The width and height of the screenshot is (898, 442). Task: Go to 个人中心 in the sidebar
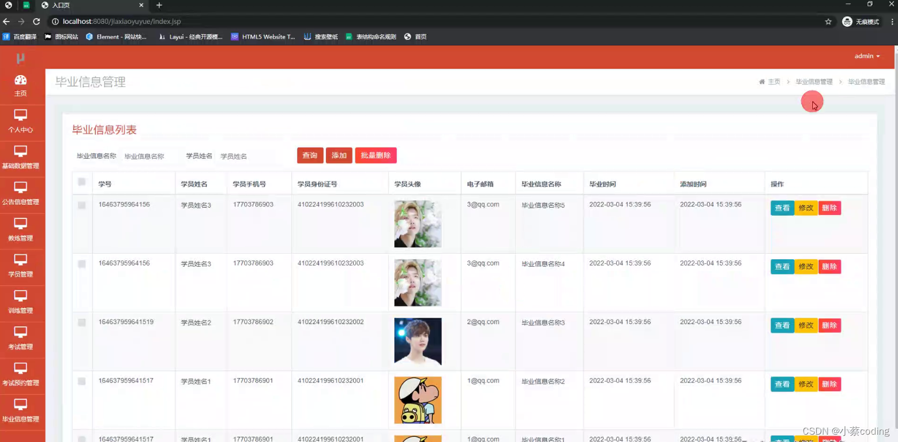(20, 121)
